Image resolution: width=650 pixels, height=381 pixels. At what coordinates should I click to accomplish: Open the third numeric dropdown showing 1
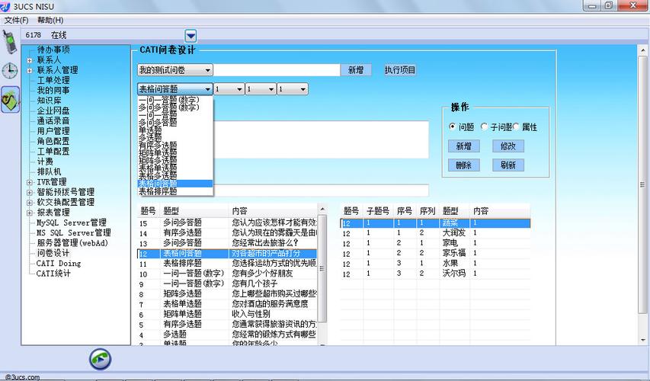[293, 89]
